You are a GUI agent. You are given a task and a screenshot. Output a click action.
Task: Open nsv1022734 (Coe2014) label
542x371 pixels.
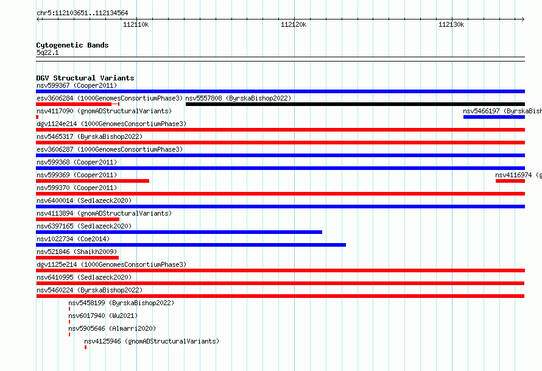73,239
